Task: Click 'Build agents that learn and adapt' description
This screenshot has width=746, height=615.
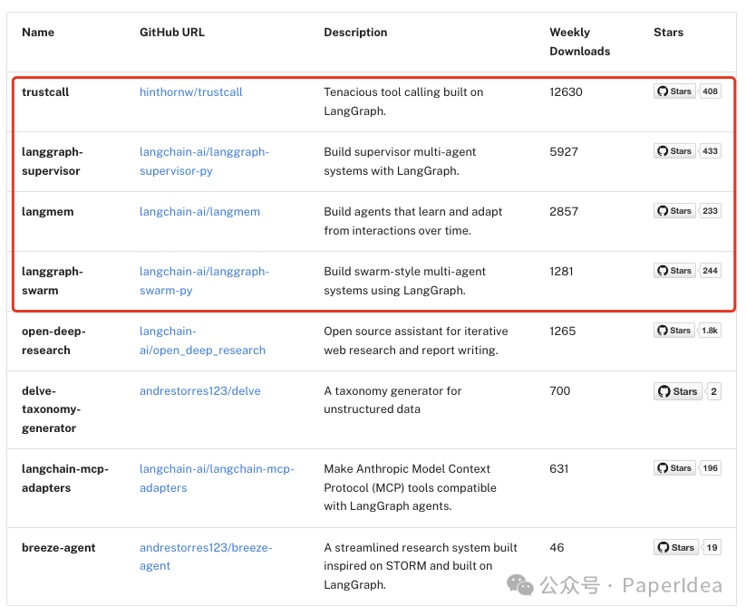Action: pos(413,221)
